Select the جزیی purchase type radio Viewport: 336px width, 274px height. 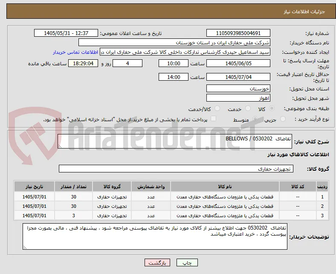[283, 119]
